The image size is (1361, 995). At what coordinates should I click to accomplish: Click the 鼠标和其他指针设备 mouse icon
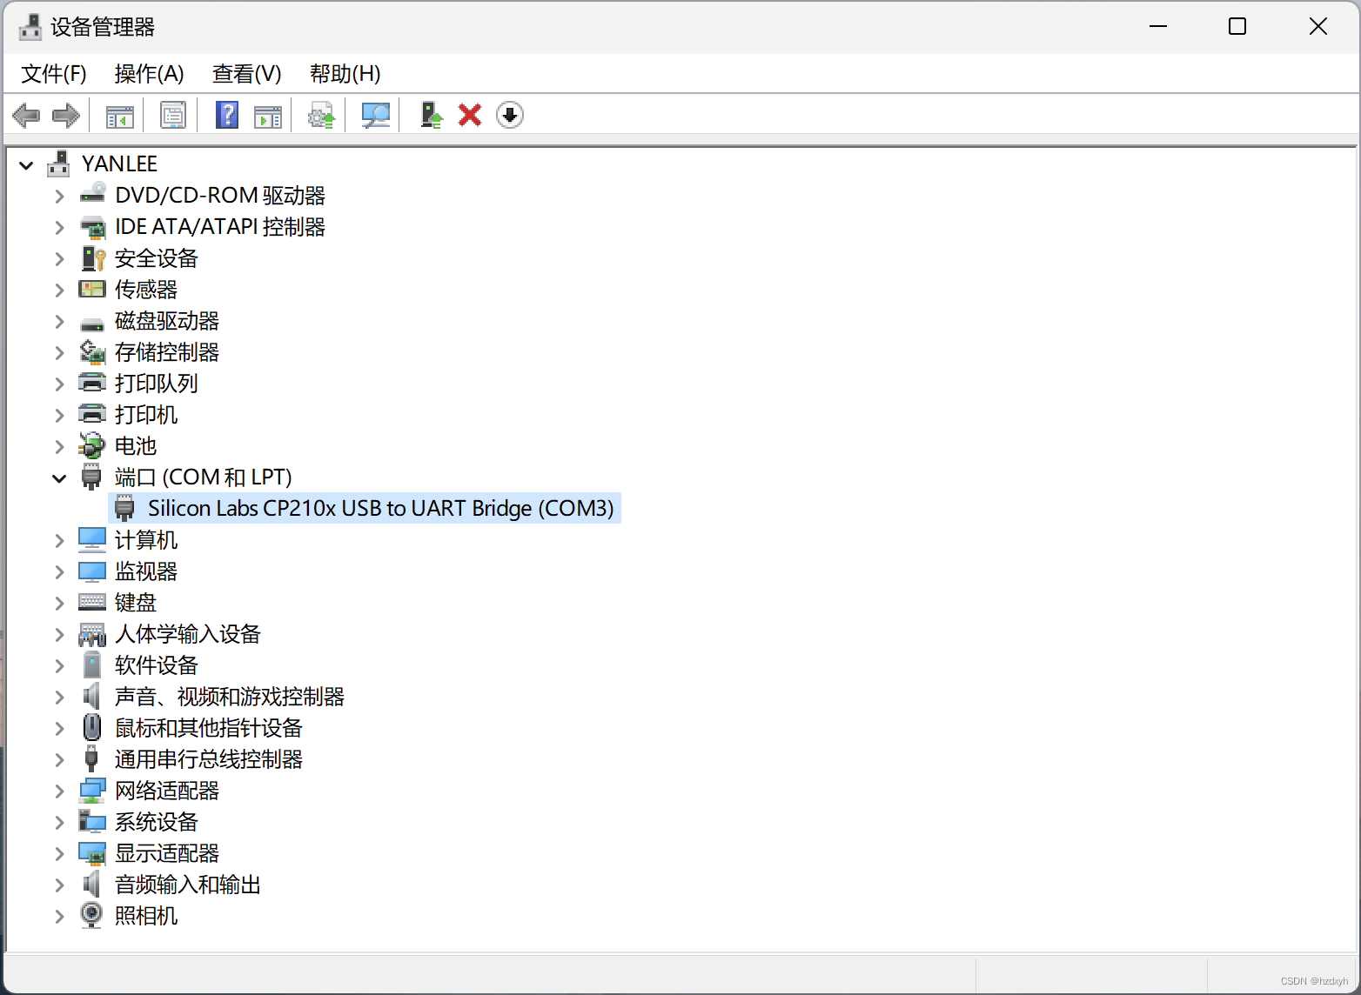92,727
